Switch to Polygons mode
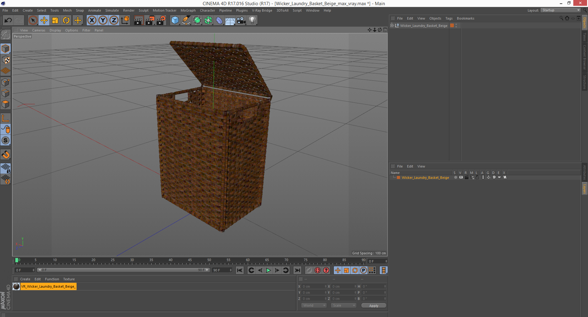 6,105
